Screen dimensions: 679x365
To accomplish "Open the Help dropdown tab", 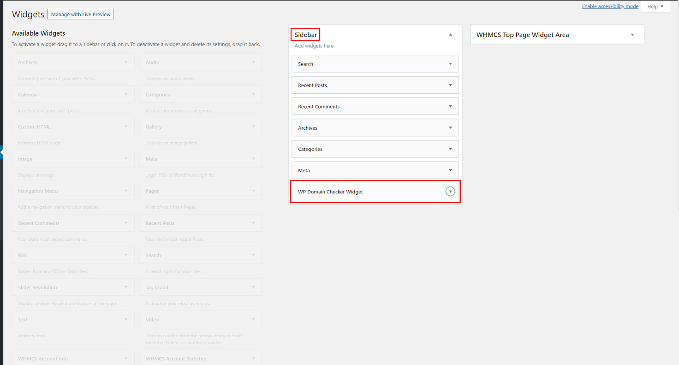I will point(655,6).
